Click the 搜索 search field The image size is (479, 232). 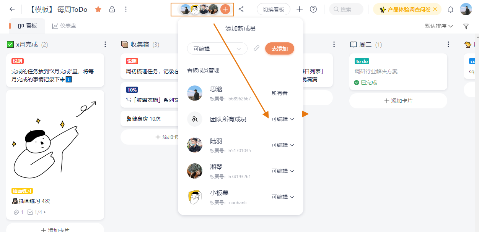pyautogui.click(x=346, y=9)
